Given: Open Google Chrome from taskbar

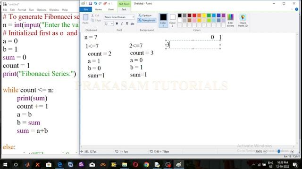Looking at the screenshot, I should (x=146, y=165).
